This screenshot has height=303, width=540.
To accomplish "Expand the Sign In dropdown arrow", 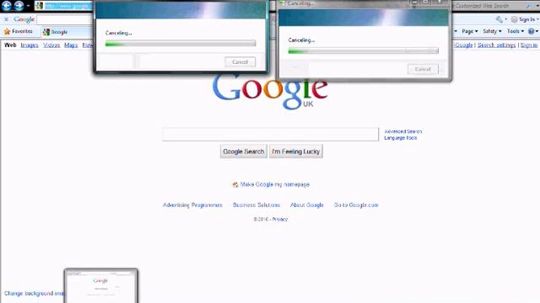I will point(537,19).
